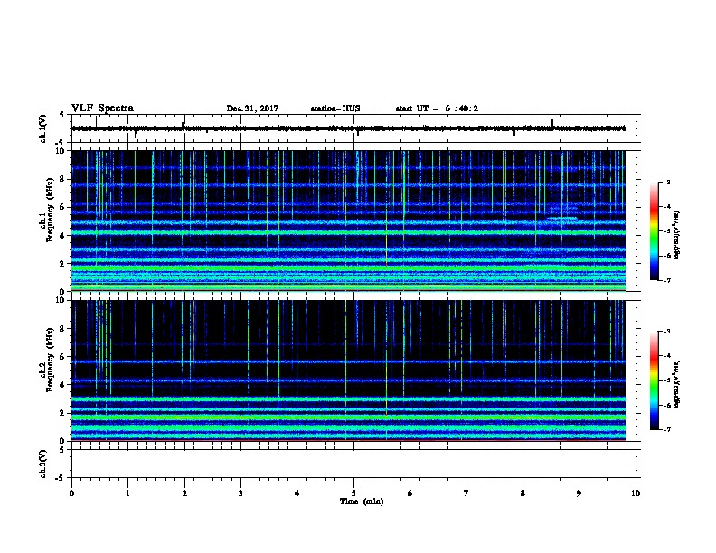The height and width of the screenshot is (553, 716).
Task: Select the date text "Dec. 31, 2017"
Action: [252, 108]
